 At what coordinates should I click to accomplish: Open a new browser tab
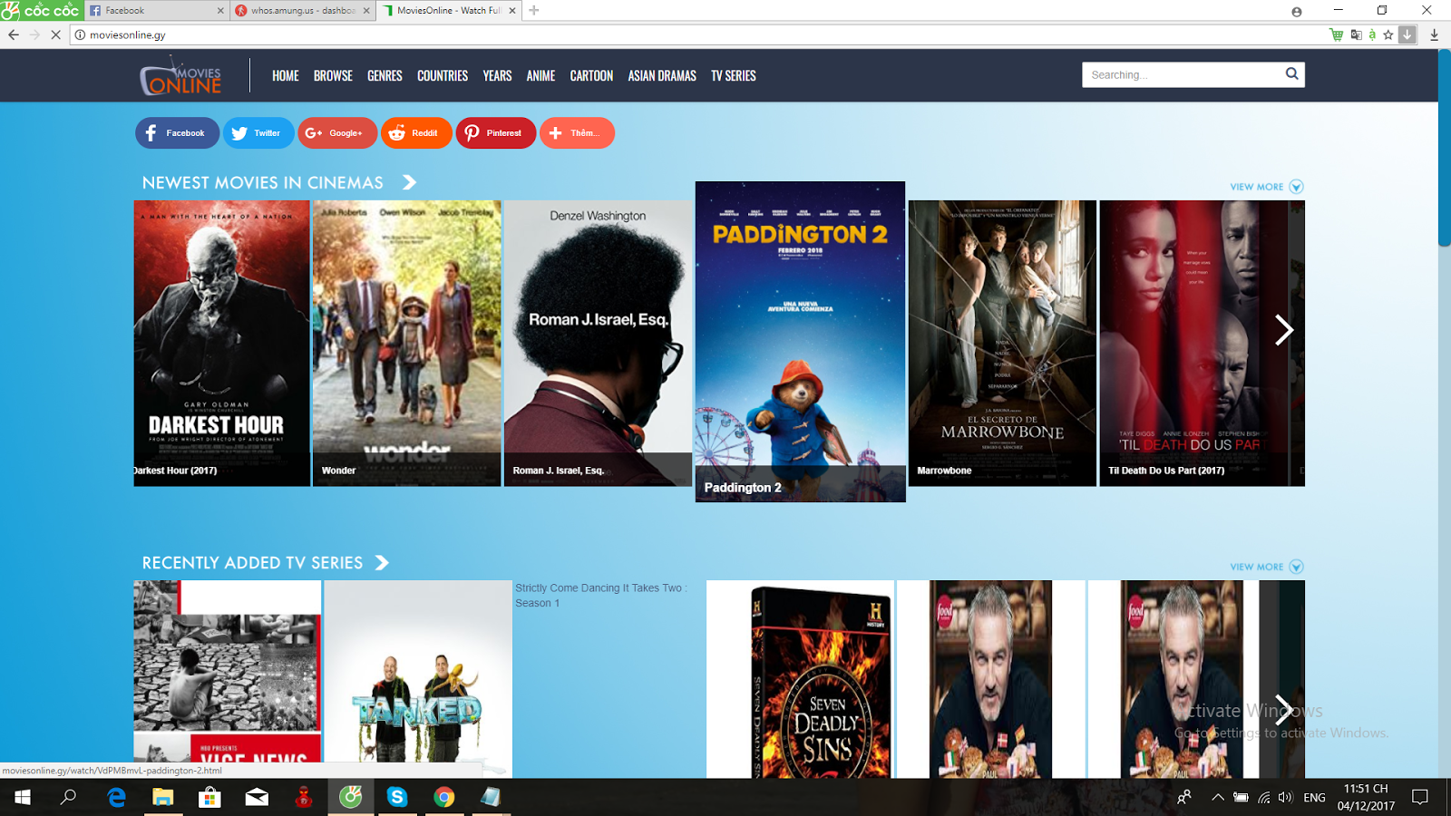534,11
